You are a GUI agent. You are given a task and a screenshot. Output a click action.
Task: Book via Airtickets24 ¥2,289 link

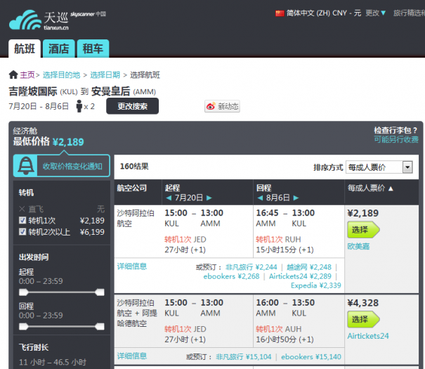point(300,276)
